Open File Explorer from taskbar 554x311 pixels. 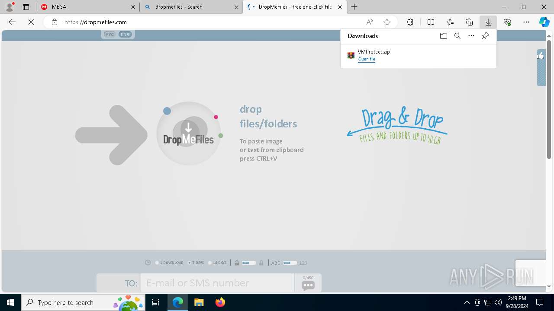(199, 302)
